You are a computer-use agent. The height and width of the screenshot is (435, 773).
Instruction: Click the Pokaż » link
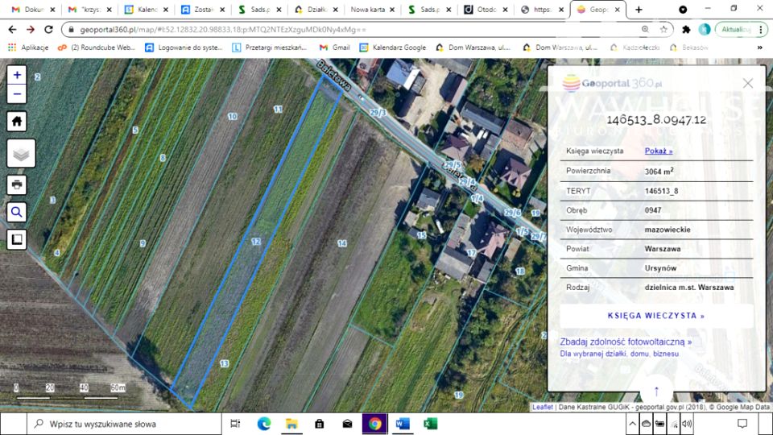[x=658, y=151]
